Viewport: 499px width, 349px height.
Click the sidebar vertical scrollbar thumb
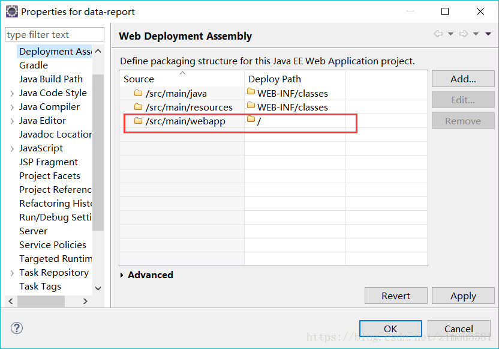coord(98,150)
